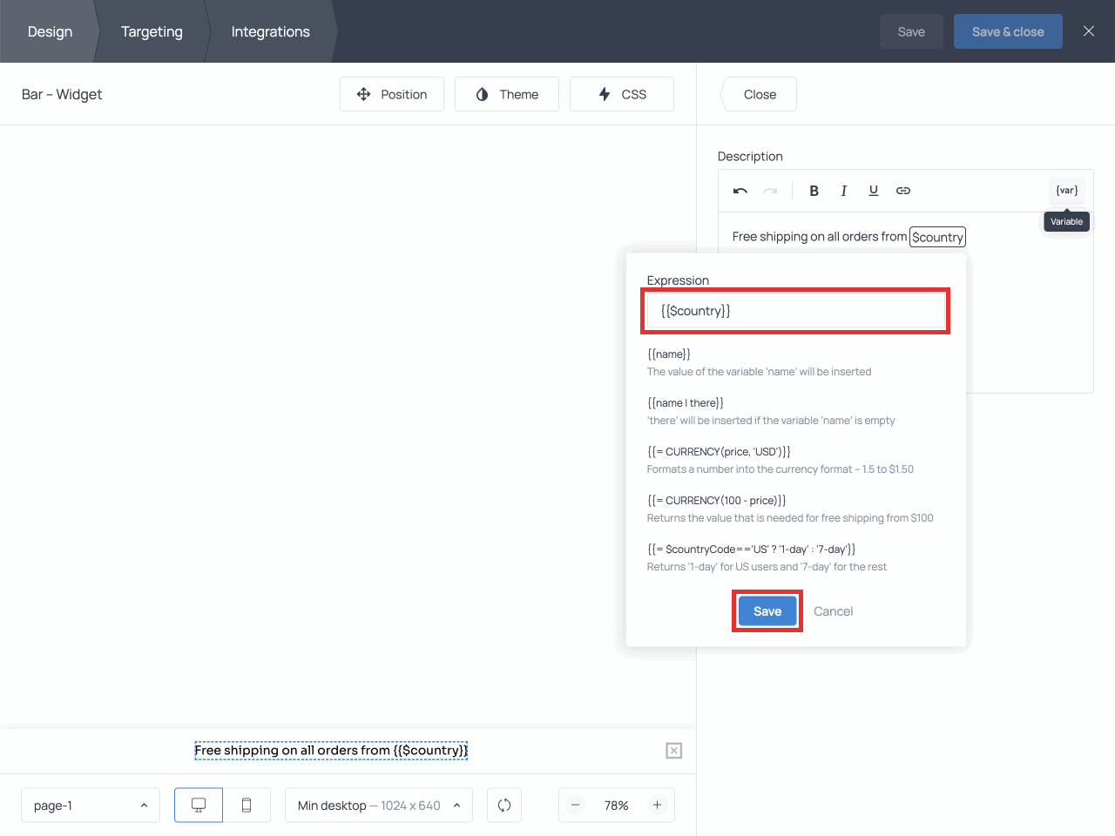Cancel the expression popup
This screenshot has width=1115, height=836.
[833, 611]
